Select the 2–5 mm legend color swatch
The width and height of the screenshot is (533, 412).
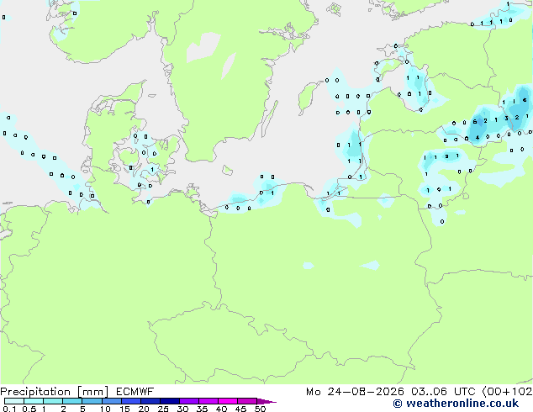click(72, 401)
